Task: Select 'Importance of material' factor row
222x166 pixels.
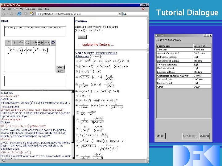Action: click(175, 61)
